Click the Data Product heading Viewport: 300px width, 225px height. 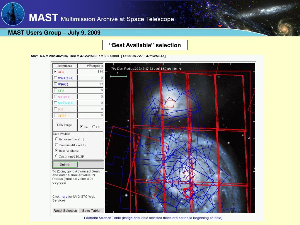pos(62,134)
